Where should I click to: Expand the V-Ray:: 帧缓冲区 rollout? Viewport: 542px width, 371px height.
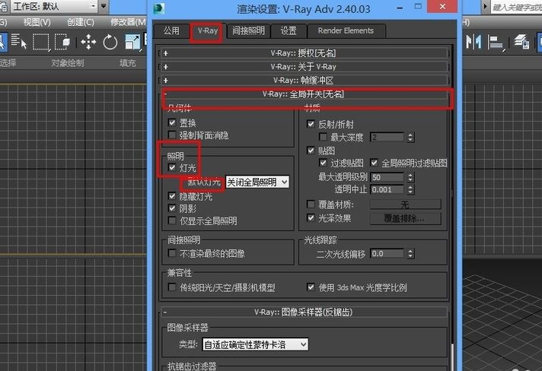(x=304, y=81)
